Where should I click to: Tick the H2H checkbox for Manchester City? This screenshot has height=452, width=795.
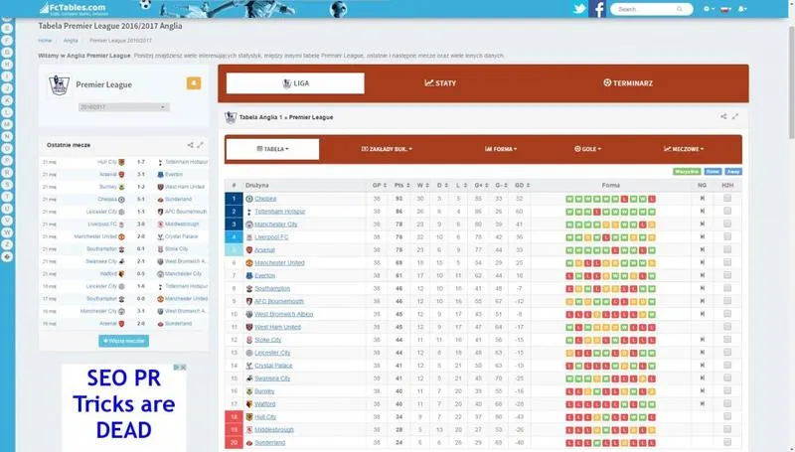(727, 224)
